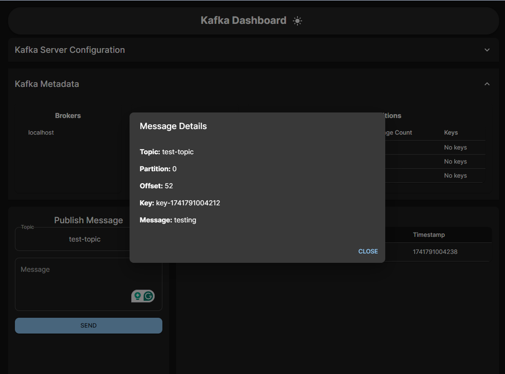505x374 pixels.
Task: Click the Brokers heading
Action: coord(68,115)
